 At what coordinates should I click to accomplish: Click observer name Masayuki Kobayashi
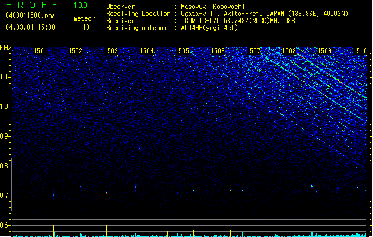(213, 7)
